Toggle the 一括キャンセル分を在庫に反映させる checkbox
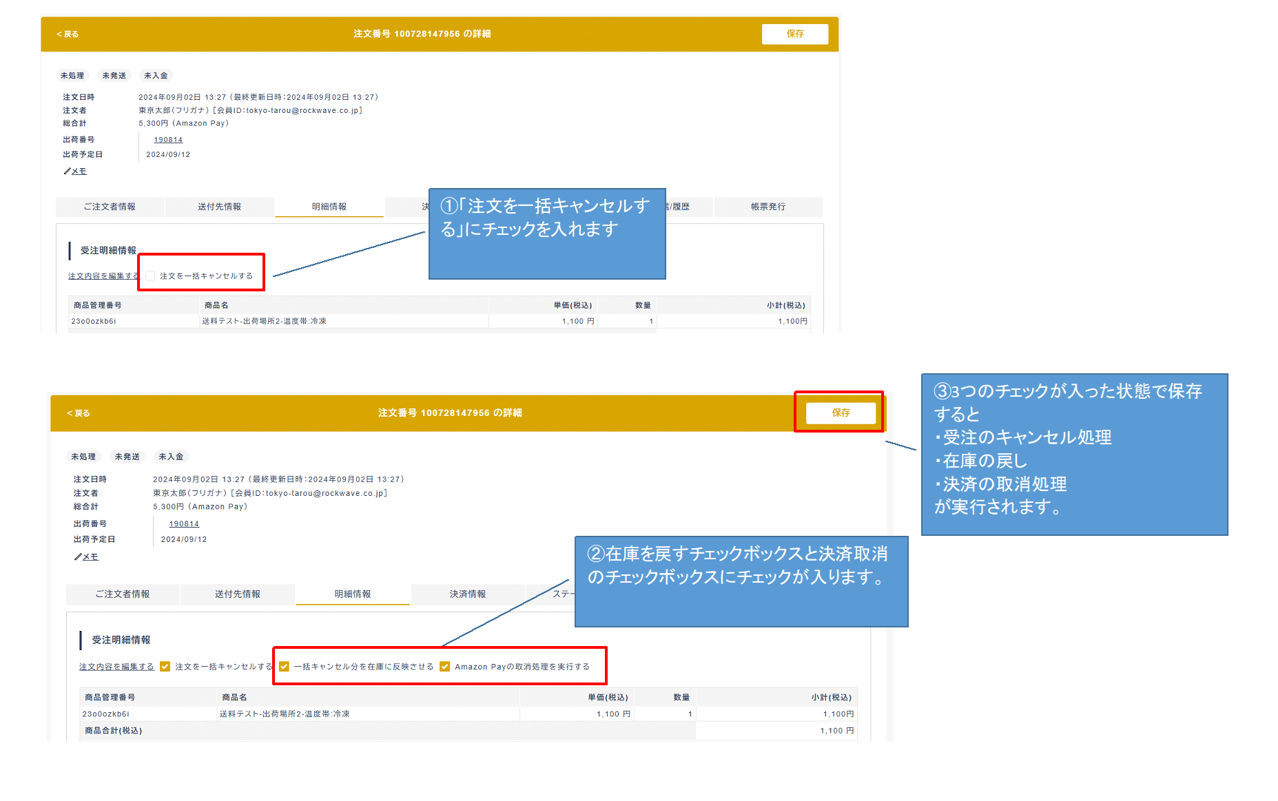Viewport: 1278px width, 801px height. click(284, 667)
